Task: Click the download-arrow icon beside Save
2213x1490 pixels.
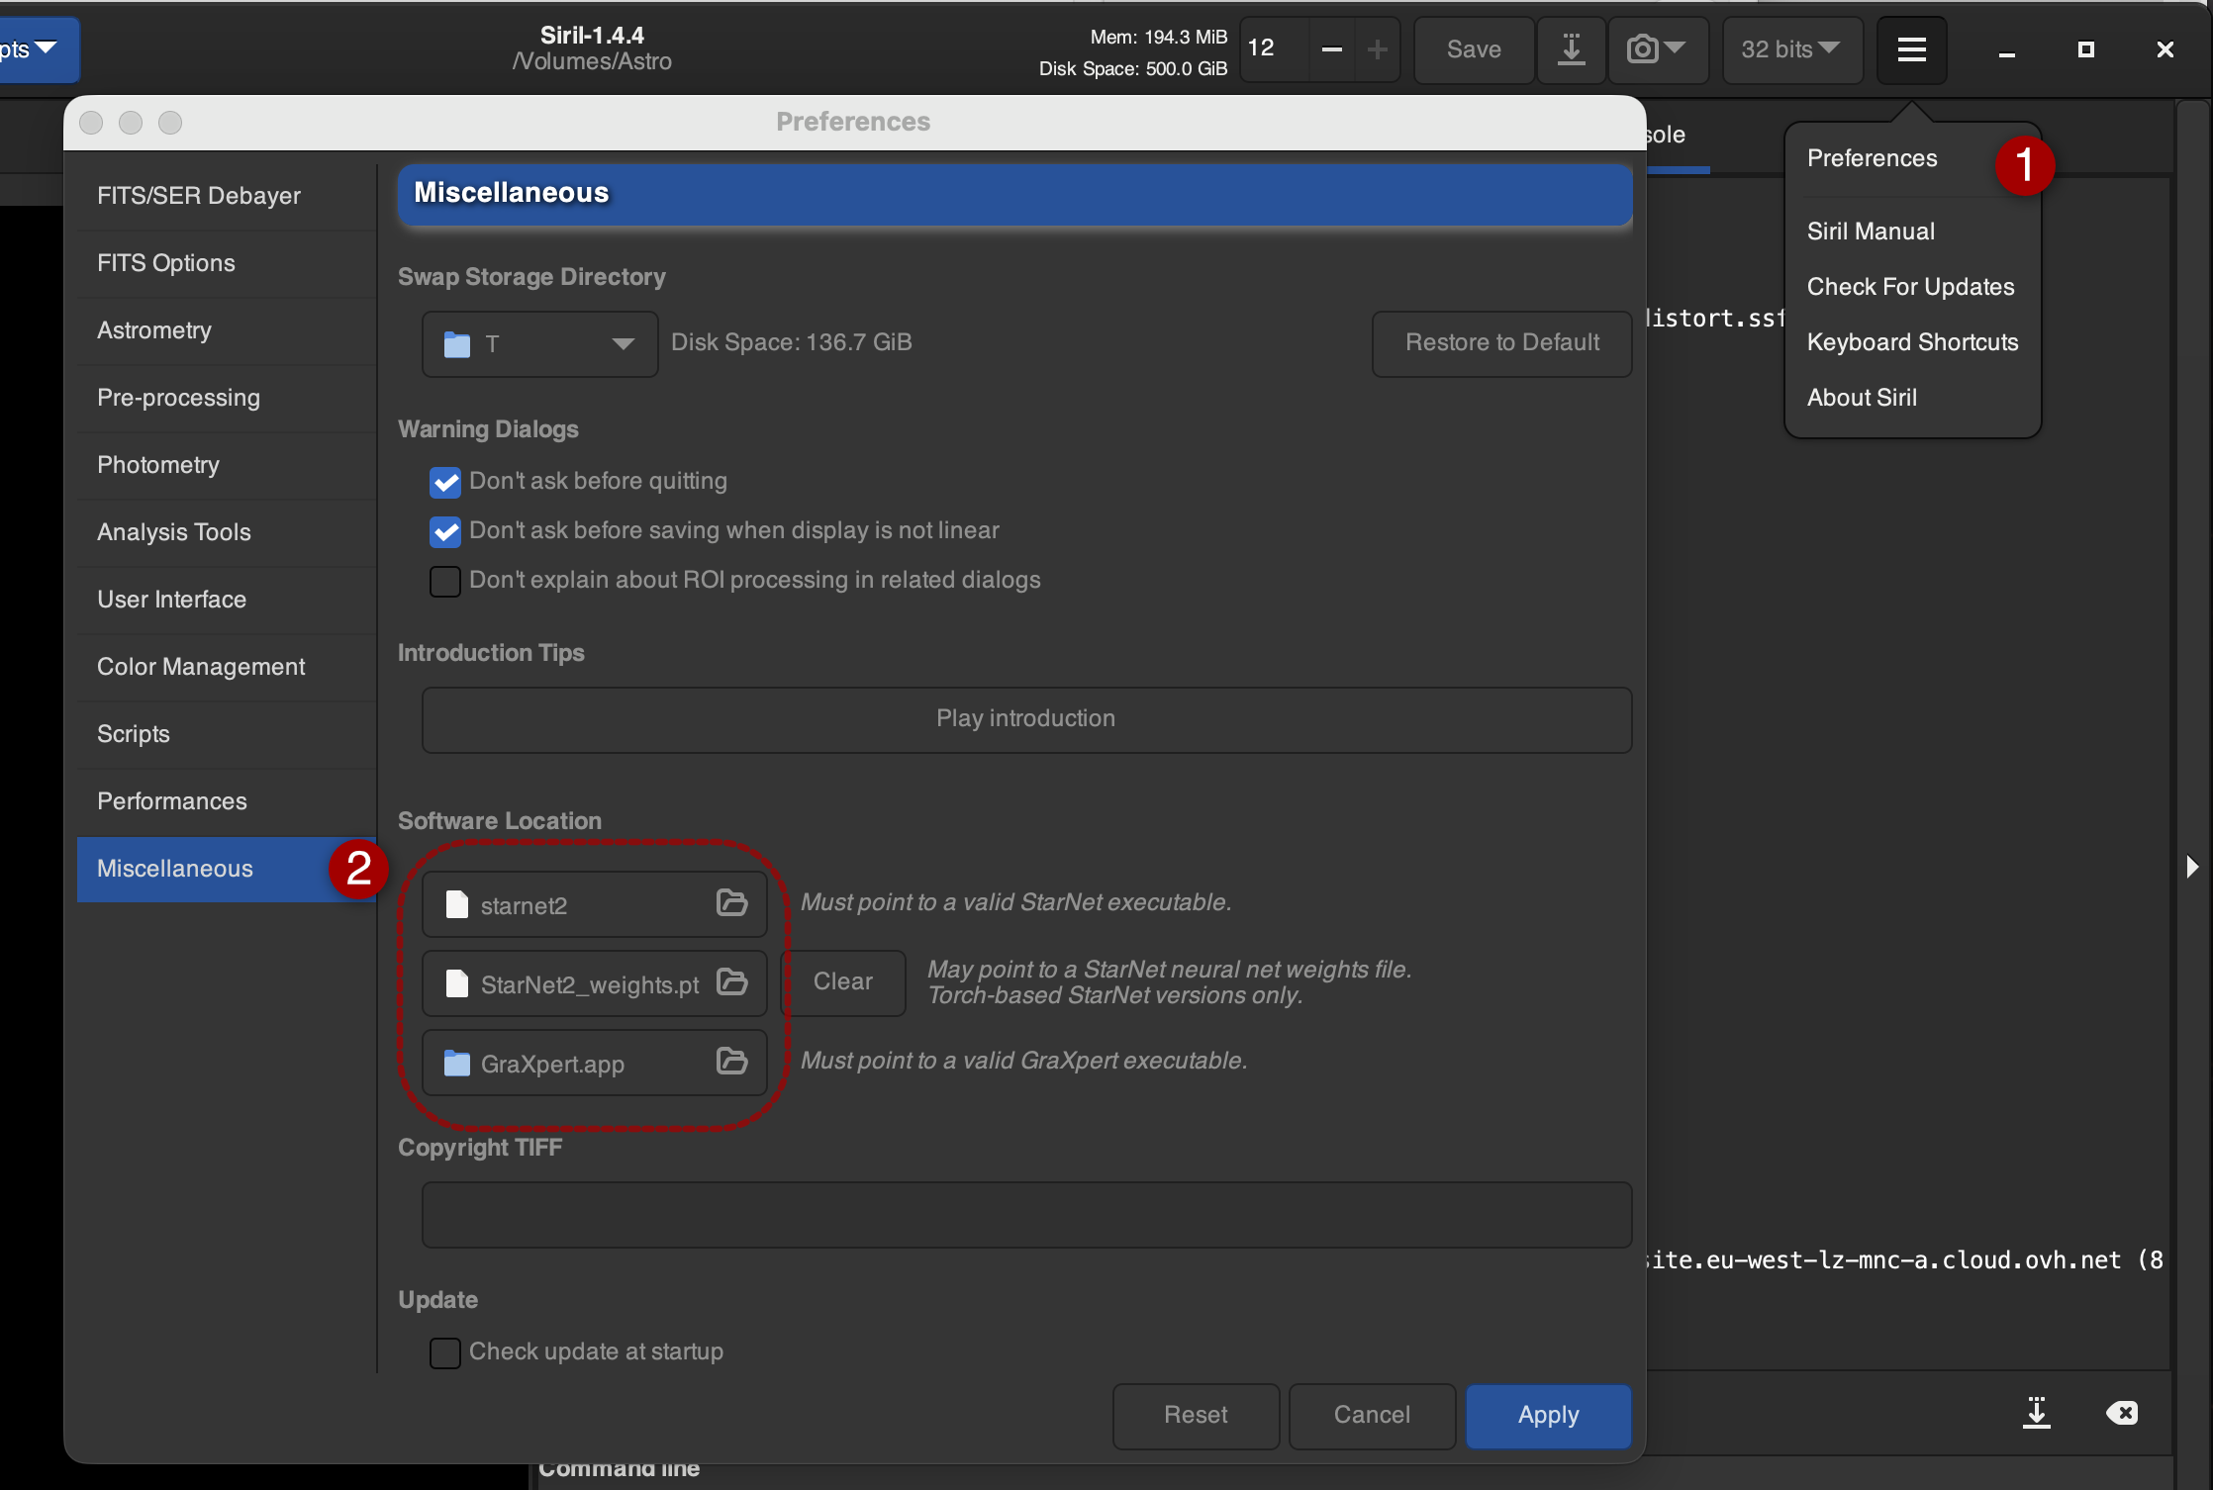Action: click(x=1571, y=49)
